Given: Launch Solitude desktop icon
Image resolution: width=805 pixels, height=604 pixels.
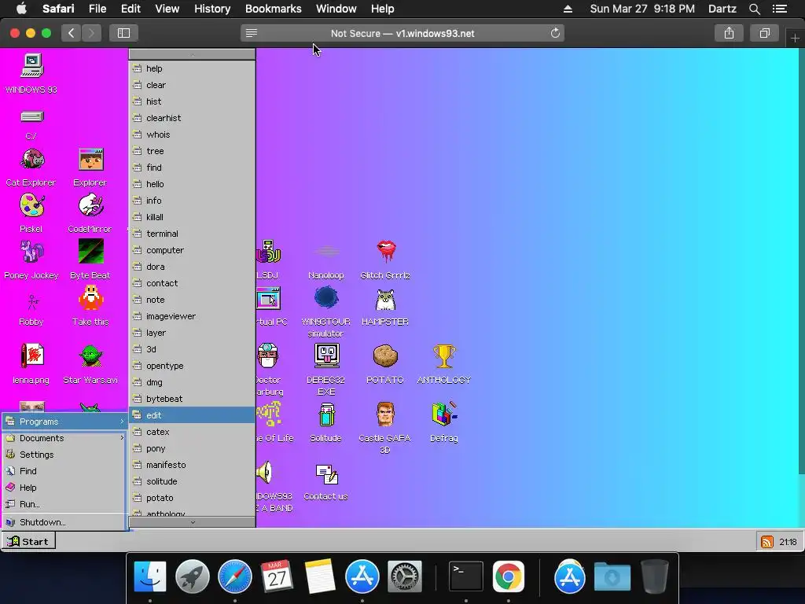Looking at the screenshot, I should [326, 422].
